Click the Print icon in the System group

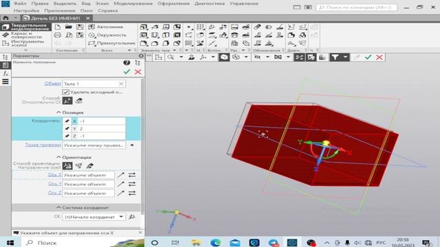(x=58, y=35)
